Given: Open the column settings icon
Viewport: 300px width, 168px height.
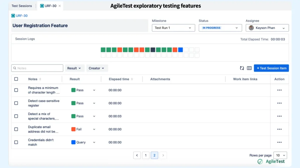Looking at the screenshot, I should click(x=249, y=68).
